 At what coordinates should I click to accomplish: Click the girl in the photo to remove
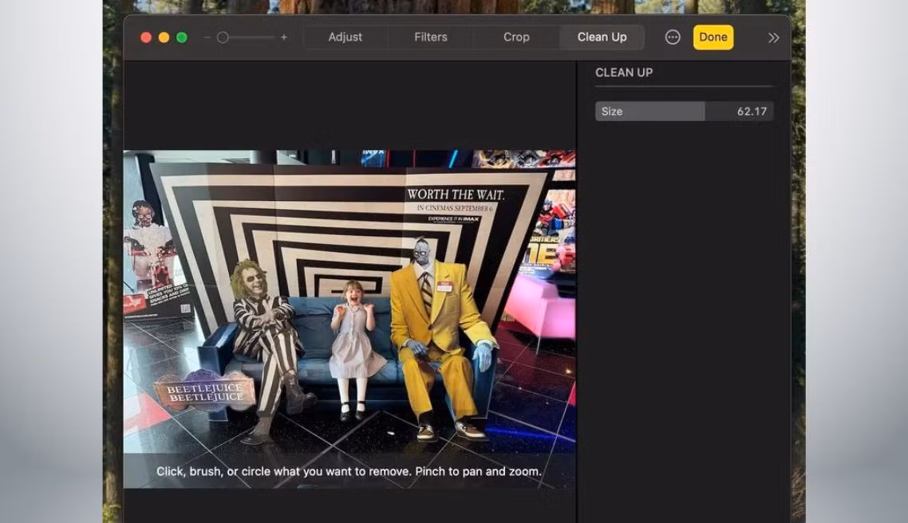point(353,349)
